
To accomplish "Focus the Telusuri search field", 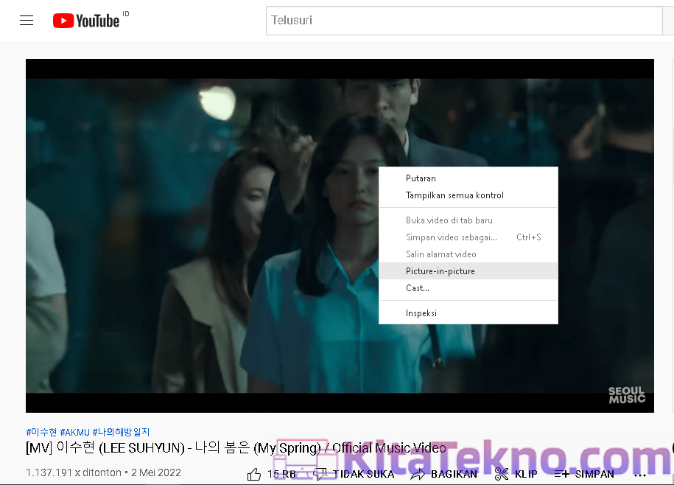I will tap(464, 21).
